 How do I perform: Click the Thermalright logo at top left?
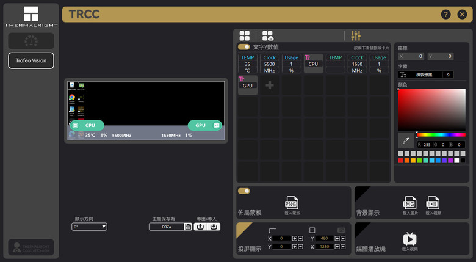tap(31, 16)
